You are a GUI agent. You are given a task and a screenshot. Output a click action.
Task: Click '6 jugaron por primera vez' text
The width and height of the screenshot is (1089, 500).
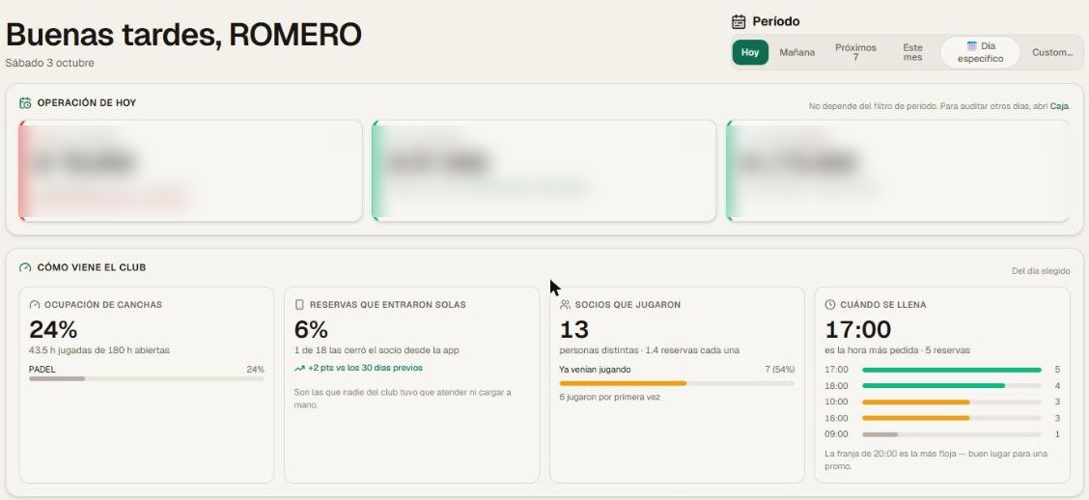[610, 398]
